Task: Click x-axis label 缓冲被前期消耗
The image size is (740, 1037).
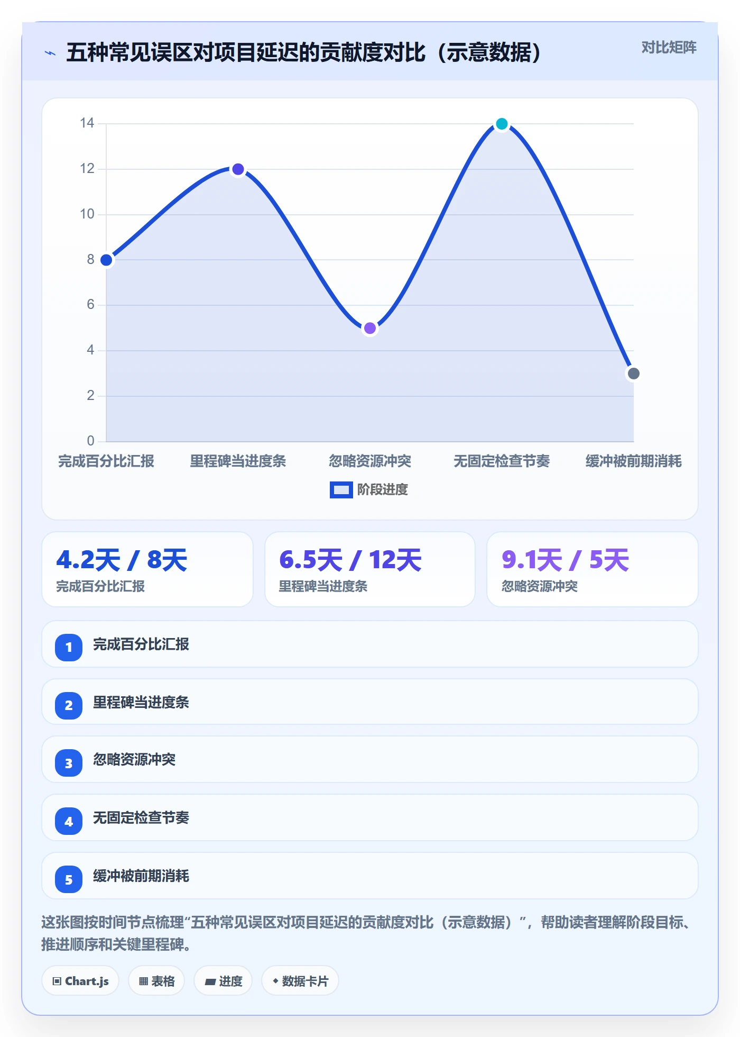Action: 633,461
